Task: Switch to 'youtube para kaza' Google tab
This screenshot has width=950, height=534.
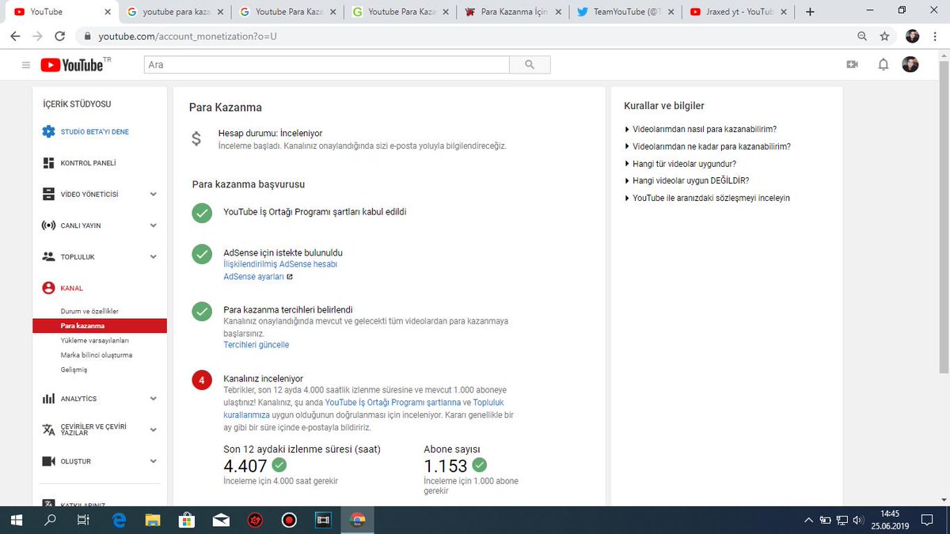Action: 176,12
